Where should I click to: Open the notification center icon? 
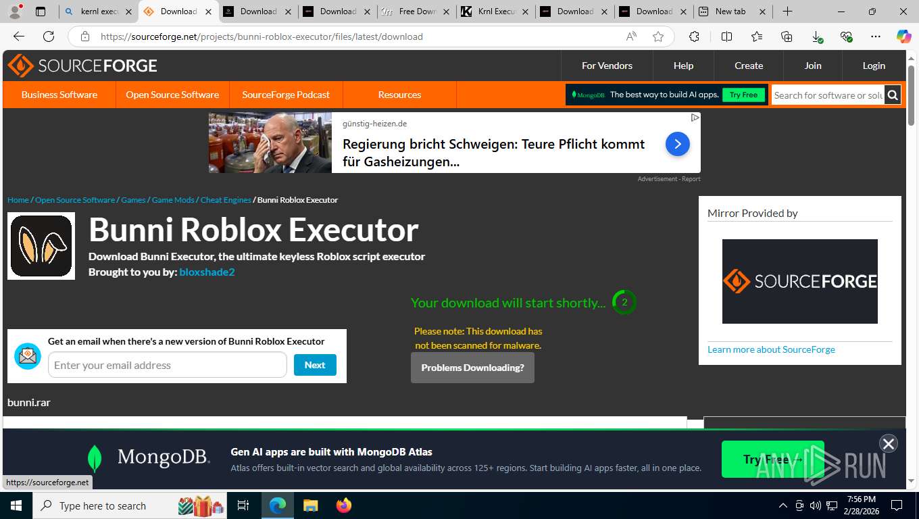tap(897, 505)
